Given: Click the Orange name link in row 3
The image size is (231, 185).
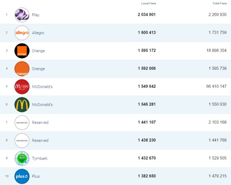Looking at the screenshot, I should 38,51.
